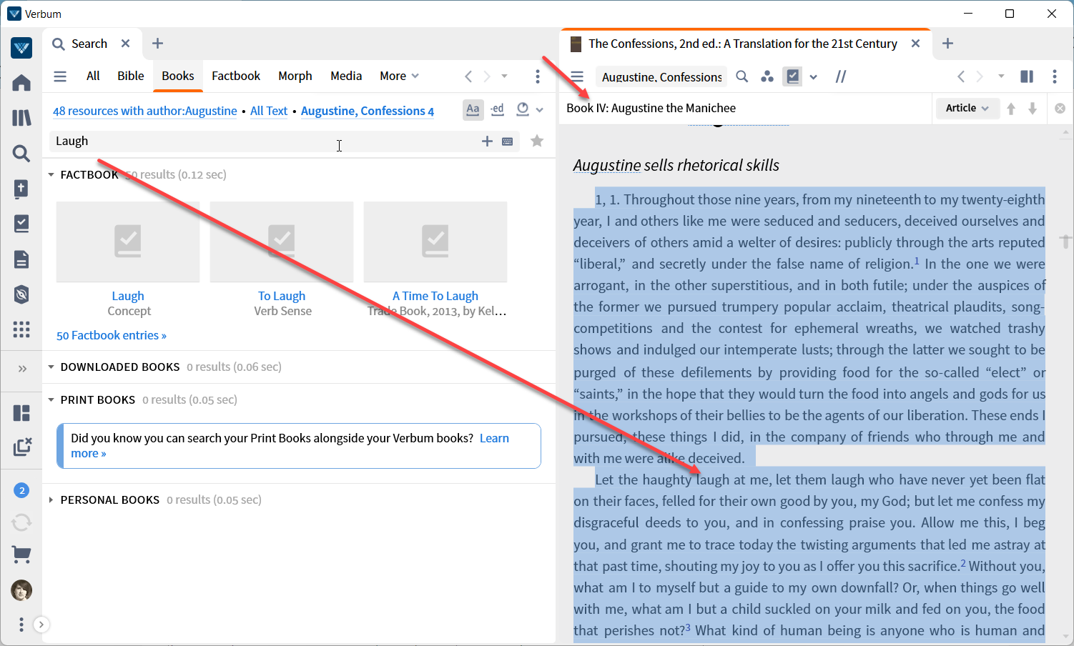Open visual filters icon in book toolbar
1074x646 pixels.
pyautogui.click(x=767, y=76)
